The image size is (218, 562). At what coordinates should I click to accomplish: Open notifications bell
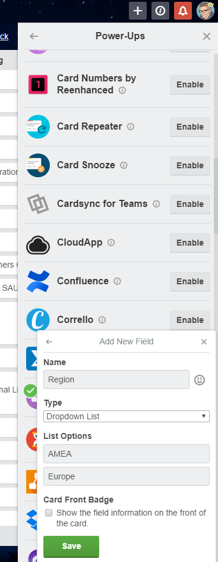183,11
